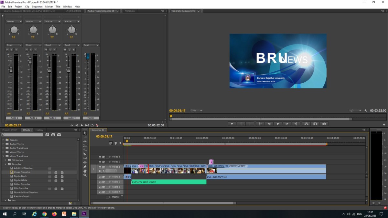The width and height of the screenshot is (388, 218).
Task: Click the Lift button in Program monitor
Action: 306,124
